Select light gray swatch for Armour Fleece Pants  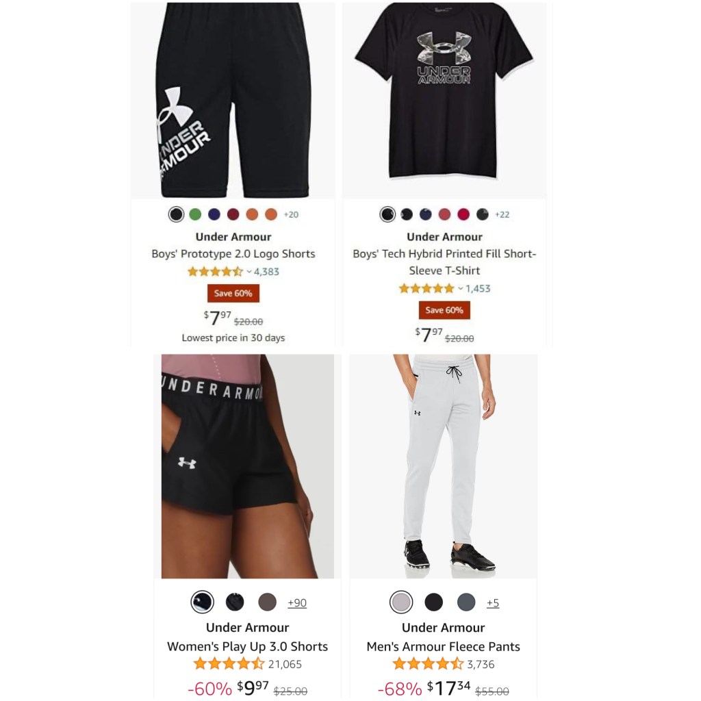[x=401, y=602]
